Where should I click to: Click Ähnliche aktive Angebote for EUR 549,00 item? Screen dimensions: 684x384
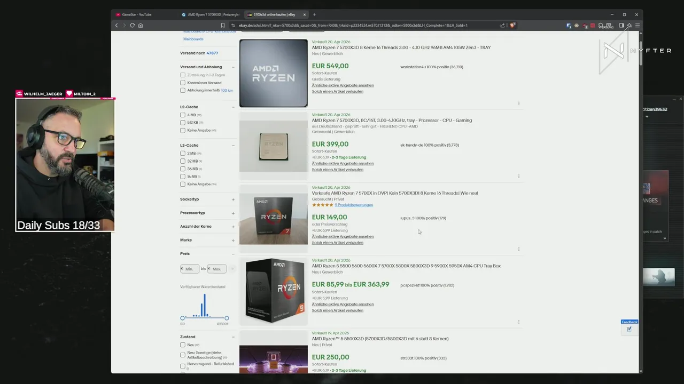[x=343, y=85]
